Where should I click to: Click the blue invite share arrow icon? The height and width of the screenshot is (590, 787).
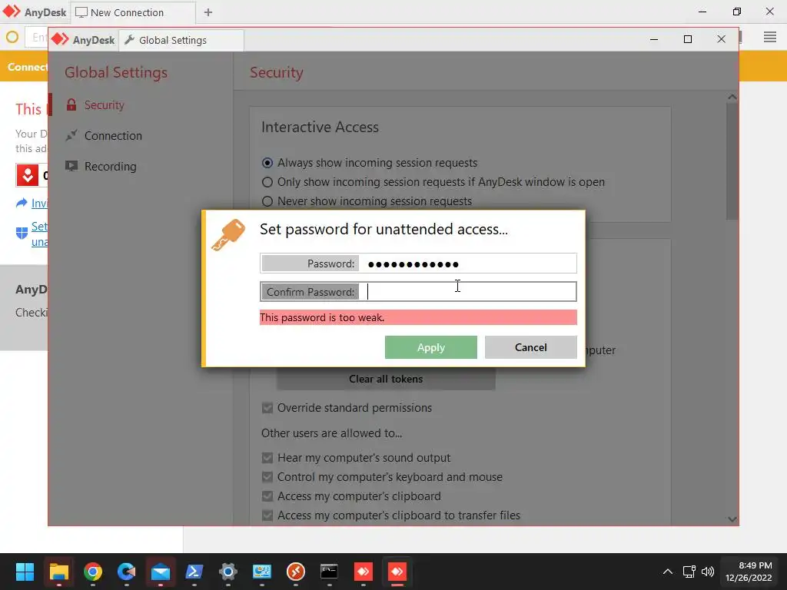pos(22,203)
